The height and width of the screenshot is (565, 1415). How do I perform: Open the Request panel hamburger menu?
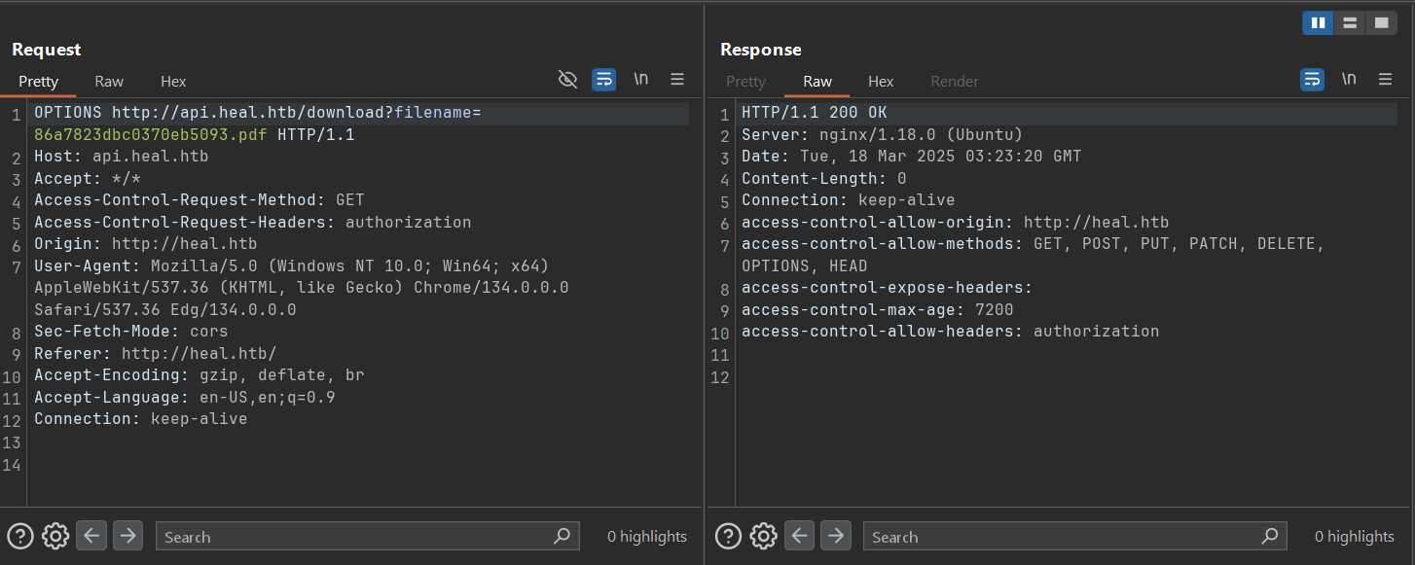pos(677,80)
